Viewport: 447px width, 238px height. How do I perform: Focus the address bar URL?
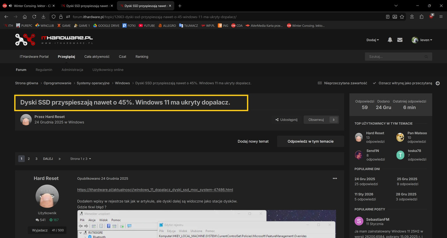[154, 17]
